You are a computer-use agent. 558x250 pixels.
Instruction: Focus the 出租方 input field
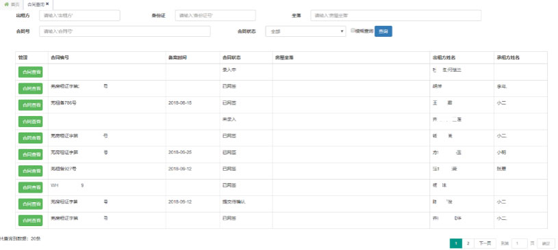coord(79,16)
